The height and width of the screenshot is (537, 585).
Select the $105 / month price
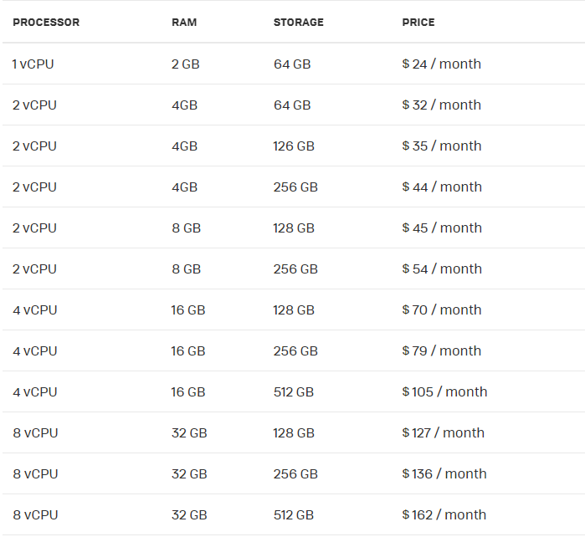444,391
